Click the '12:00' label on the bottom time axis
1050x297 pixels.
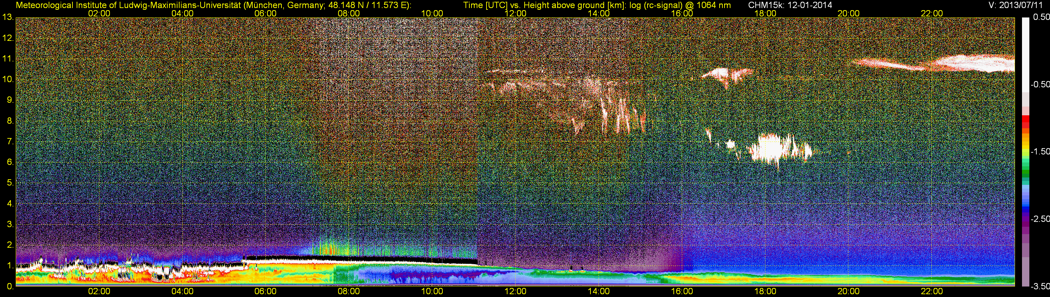coord(516,292)
